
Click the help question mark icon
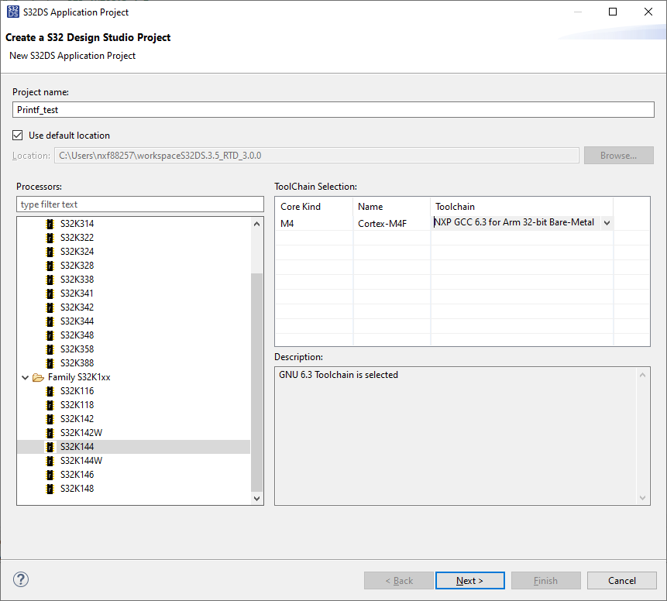click(20, 579)
